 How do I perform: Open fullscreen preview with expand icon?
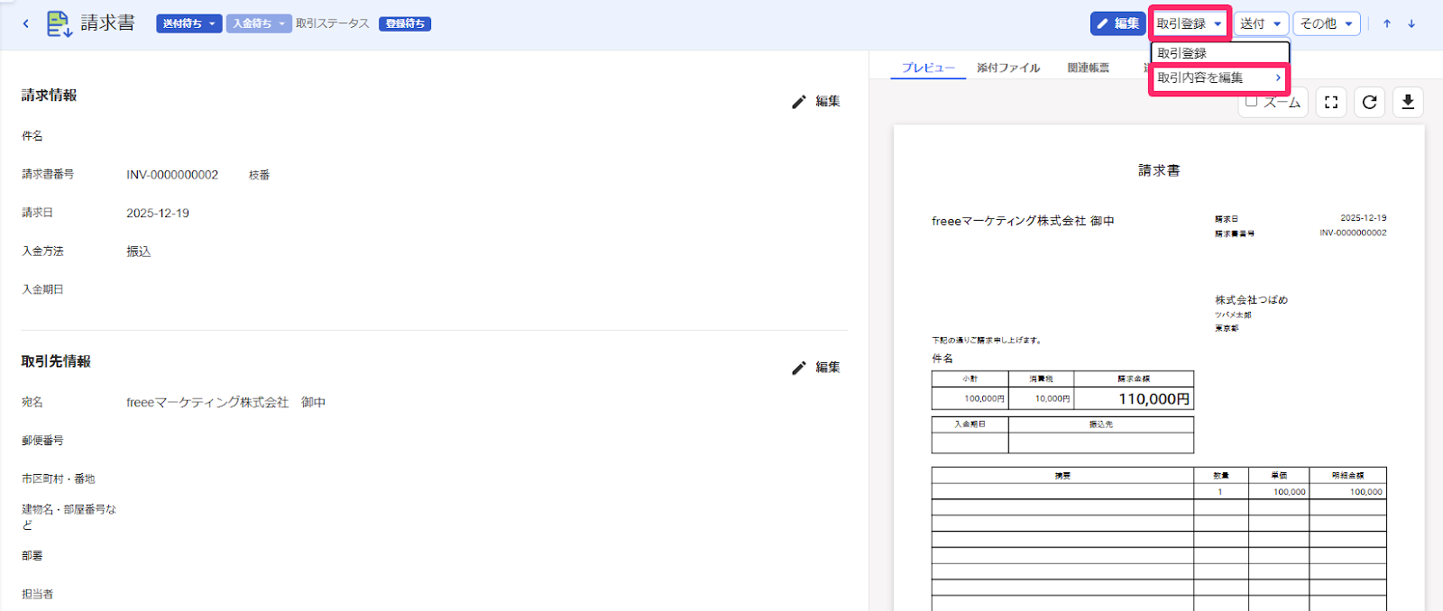[1331, 102]
